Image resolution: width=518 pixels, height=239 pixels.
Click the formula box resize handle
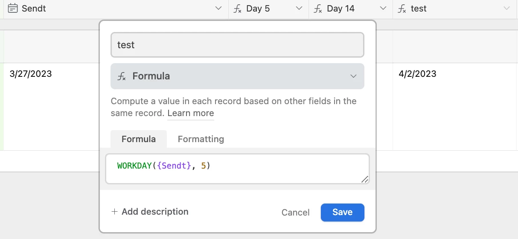364,179
